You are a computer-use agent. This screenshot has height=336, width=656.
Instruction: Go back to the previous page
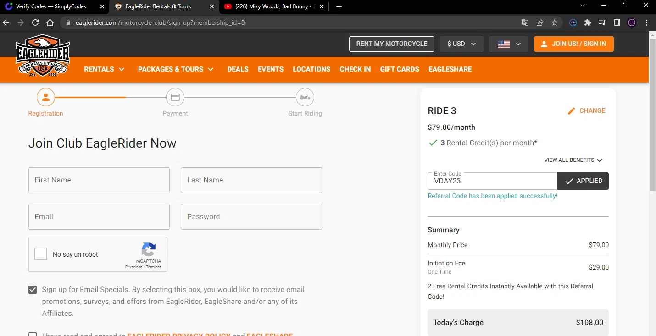click(6, 22)
